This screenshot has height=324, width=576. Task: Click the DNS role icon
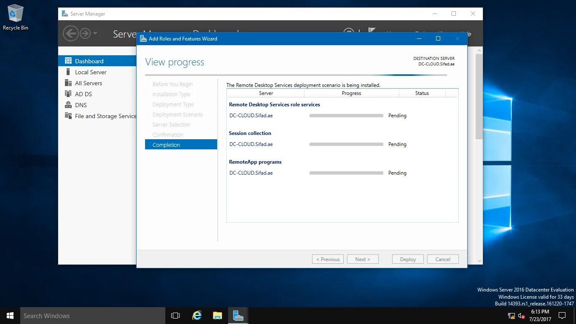[68, 105]
